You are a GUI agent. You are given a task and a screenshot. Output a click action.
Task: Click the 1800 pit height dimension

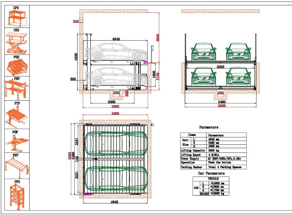[154, 74]
